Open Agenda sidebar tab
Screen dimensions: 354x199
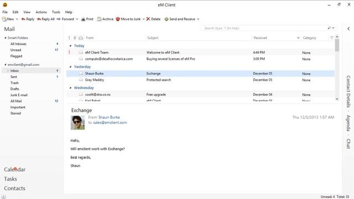tap(348, 123)
